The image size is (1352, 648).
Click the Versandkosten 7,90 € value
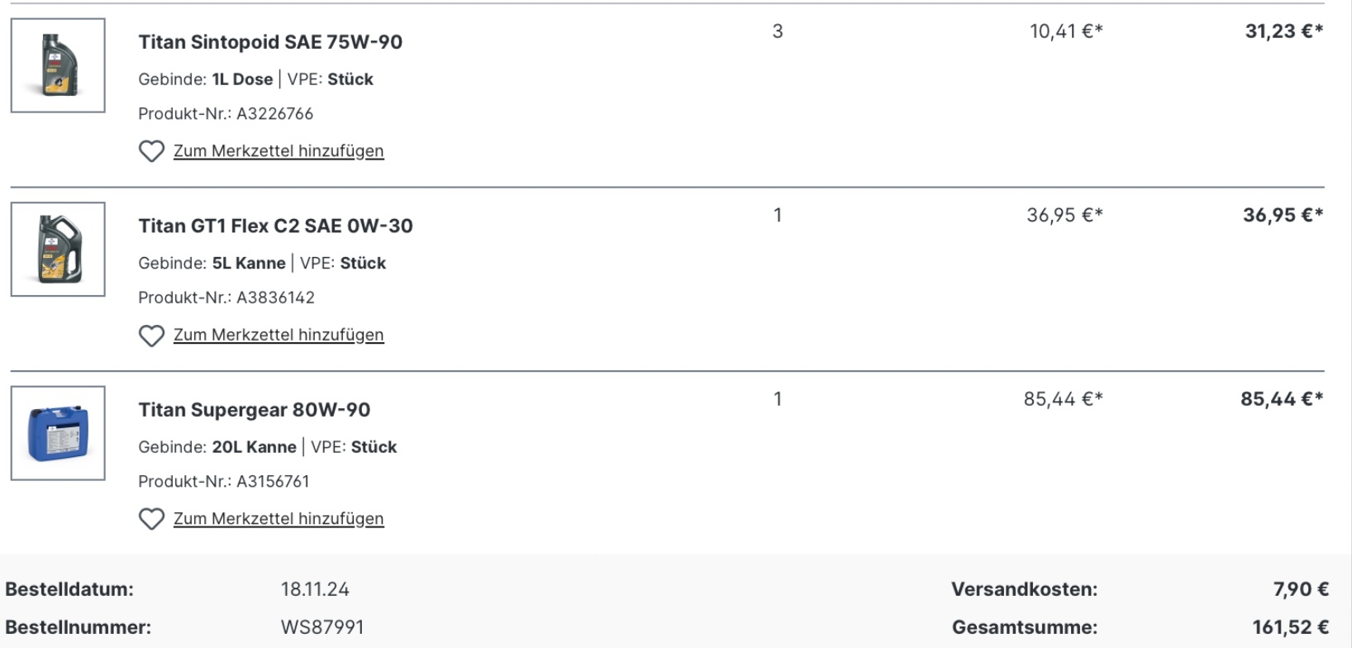tap(1301, 589)
